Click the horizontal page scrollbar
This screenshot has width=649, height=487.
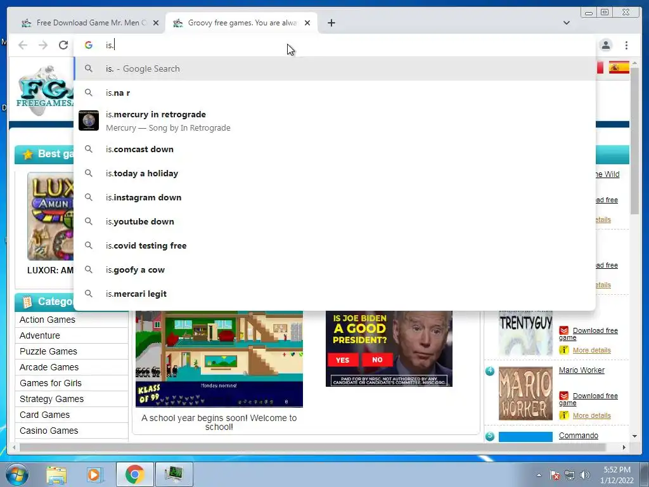pos(312,447)
